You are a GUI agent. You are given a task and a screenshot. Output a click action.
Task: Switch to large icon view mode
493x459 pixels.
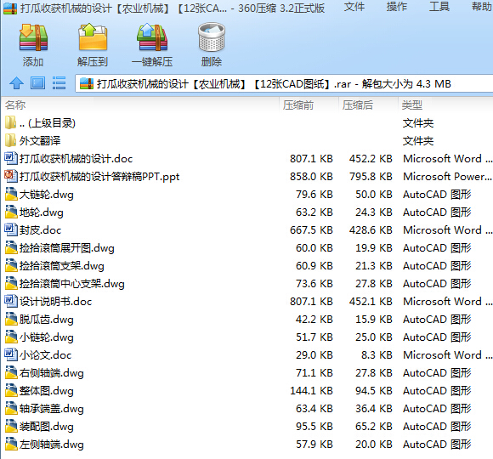pos(37,83)
